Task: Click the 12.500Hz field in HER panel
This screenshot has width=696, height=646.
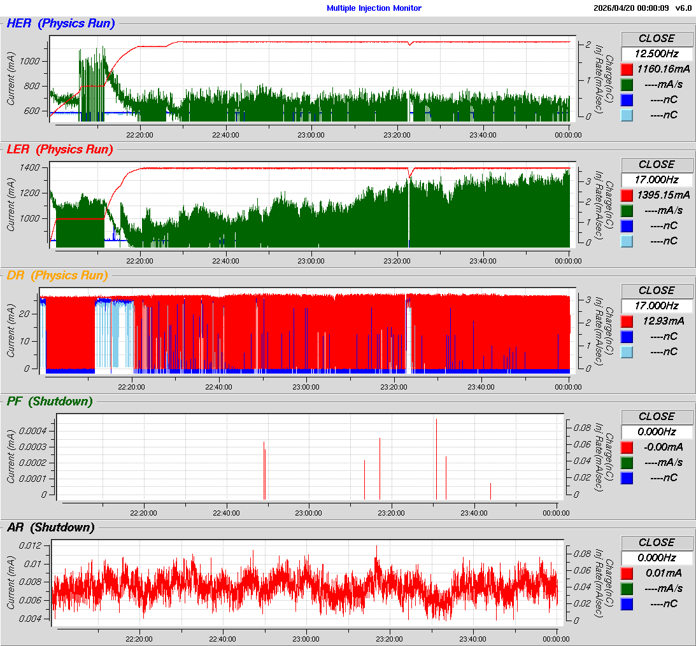Action: pyautogui.click(x=657, y=54)
